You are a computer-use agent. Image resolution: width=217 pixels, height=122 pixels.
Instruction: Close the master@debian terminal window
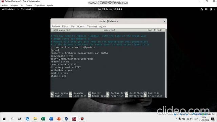tap(164, 21)
